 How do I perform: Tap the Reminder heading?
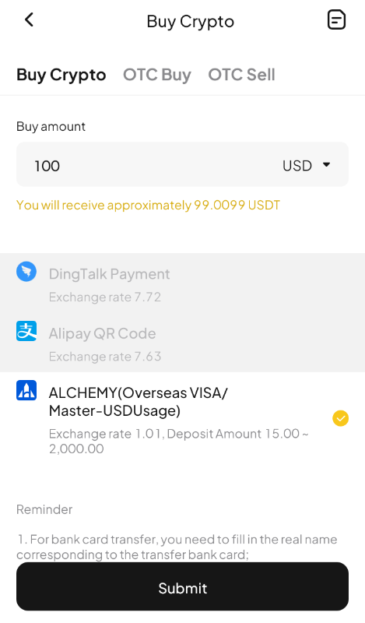coord(44,509)
